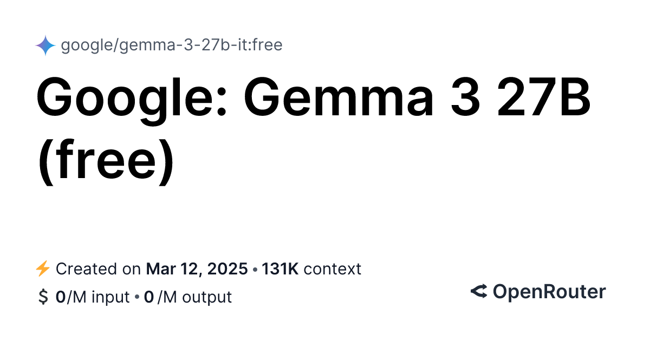Click the dollar sign pricing icon
The width and height of the screenshot is (650, 341).
pos(42,297)
